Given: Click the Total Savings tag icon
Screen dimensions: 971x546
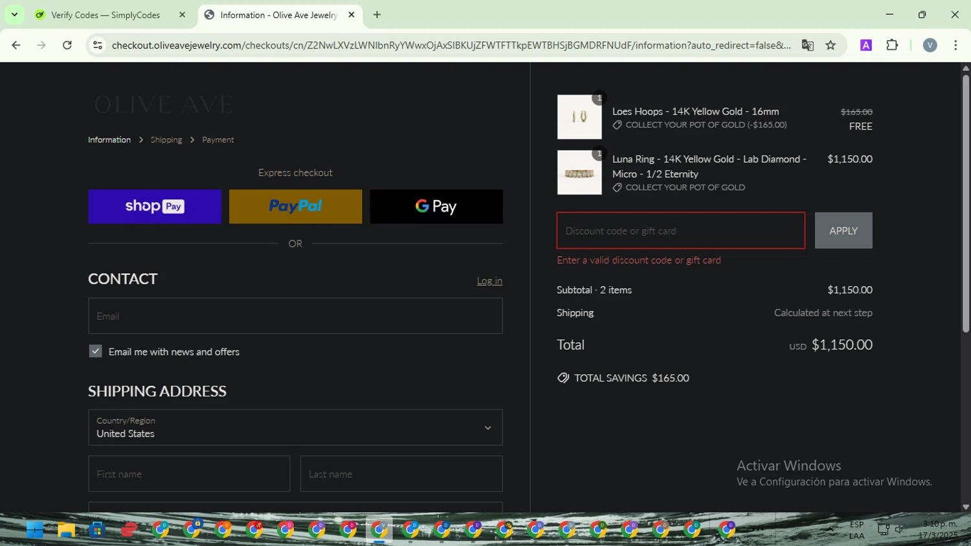Looking at the screenshot, I should 563,378.
